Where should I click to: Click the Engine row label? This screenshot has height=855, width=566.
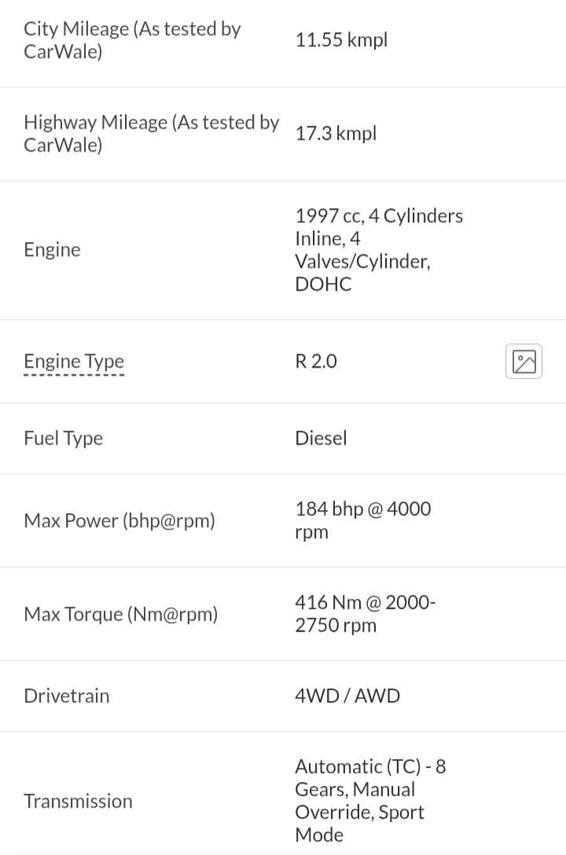[x=52, y=250]
